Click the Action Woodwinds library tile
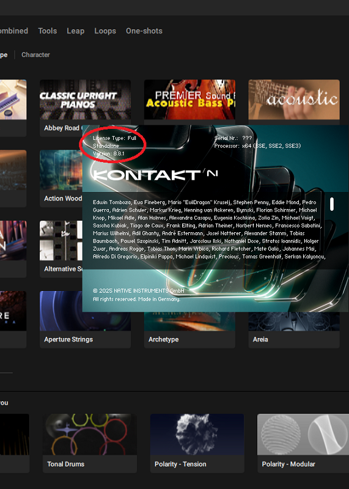349x489 pixels. pyautogui.click(x=61, y=178)
